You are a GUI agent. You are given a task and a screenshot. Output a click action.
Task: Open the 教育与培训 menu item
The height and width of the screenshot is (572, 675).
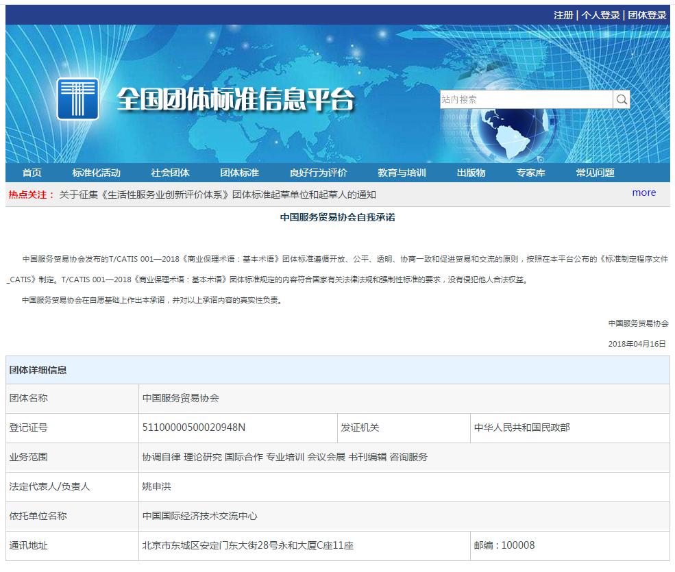click(x=404, y=173)
